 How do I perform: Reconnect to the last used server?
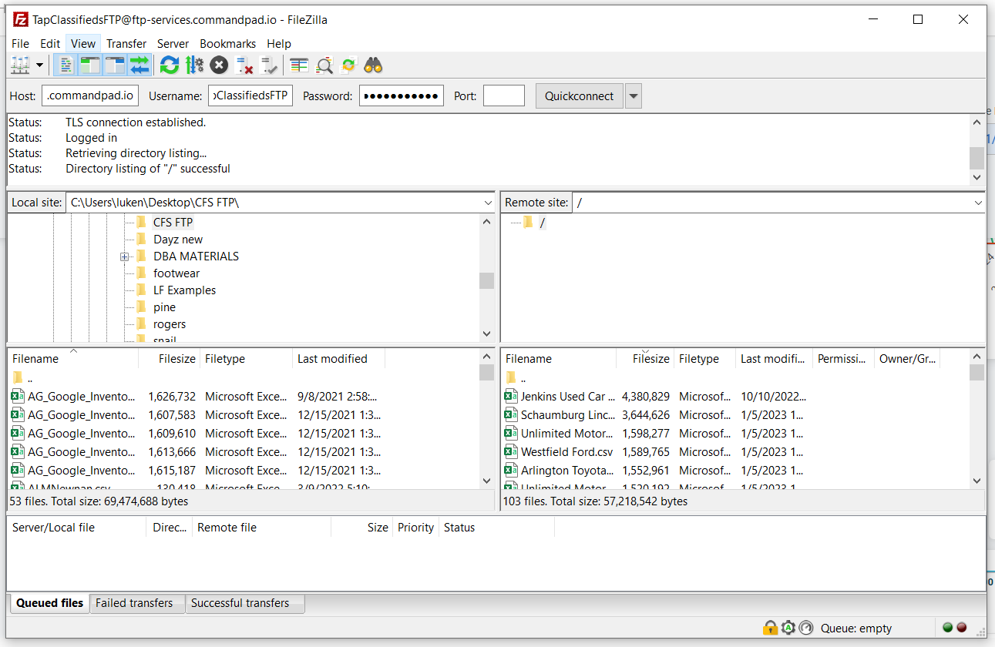(x=269, y=65)
